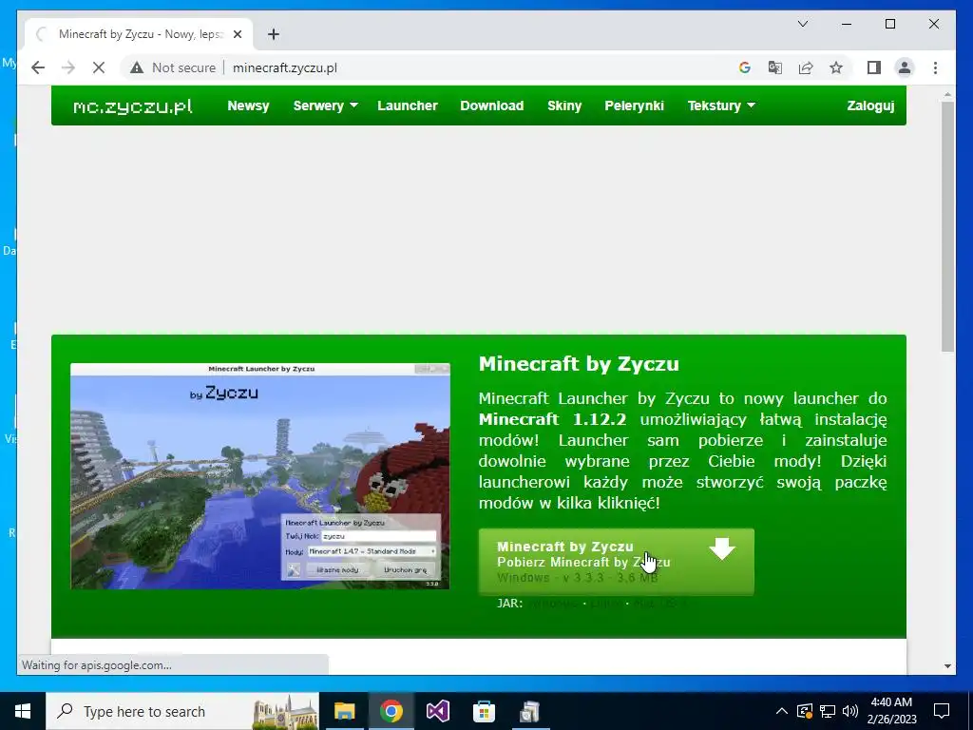
Task: Open the clock showing 4:40 AM
Action: (891, 711)
